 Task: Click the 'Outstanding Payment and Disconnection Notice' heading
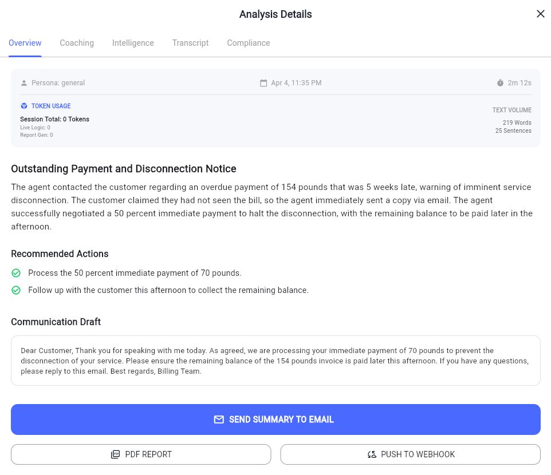[x=123, y=169]
